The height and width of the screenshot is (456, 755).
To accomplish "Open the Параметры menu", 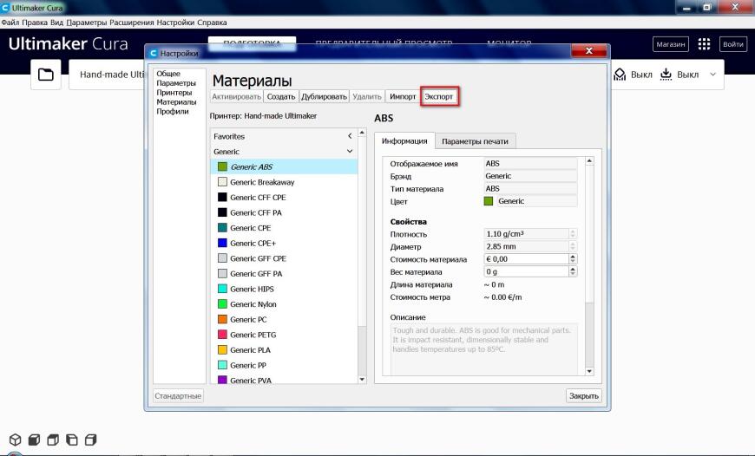I will point(87,23).
